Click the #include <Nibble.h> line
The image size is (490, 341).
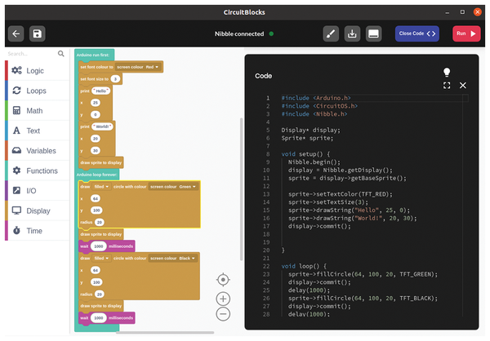[314, 114]
